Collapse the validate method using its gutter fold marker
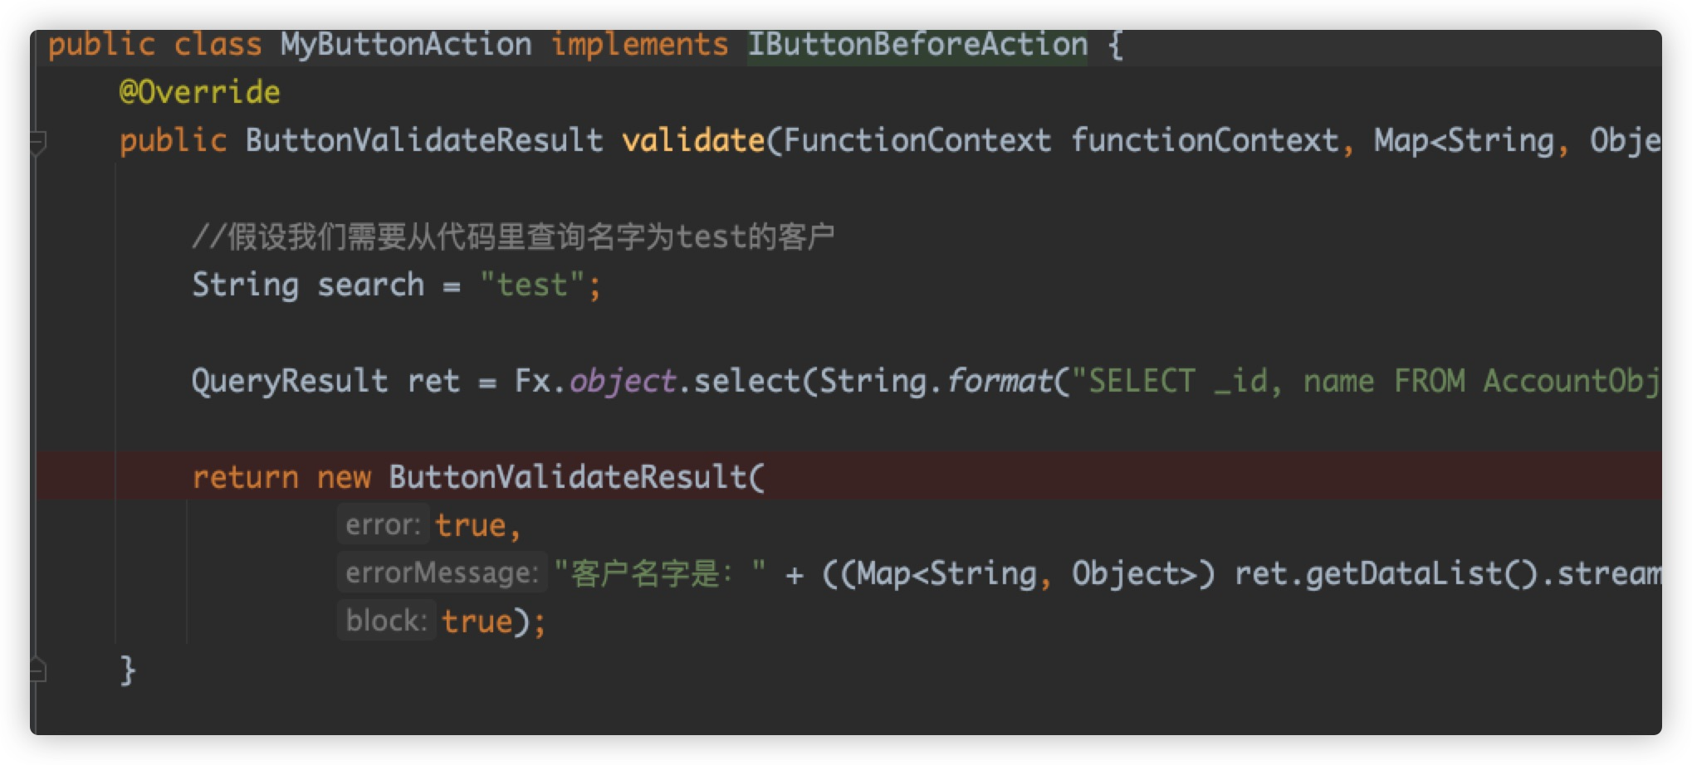 click(38, 142)
